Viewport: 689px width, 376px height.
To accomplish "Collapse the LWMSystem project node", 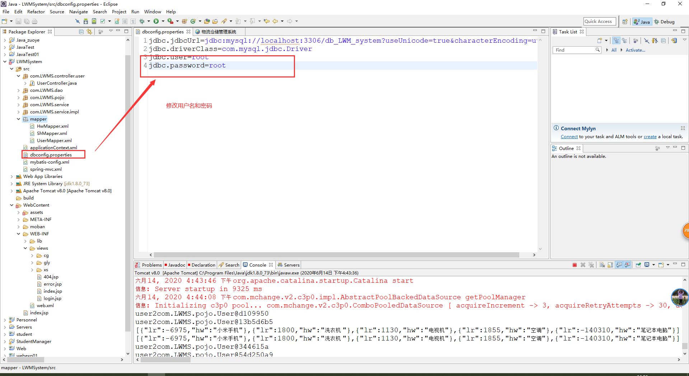I will click(x=5, y=62).
